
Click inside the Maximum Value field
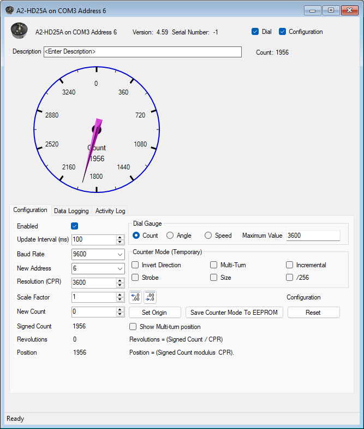point(312,236)
